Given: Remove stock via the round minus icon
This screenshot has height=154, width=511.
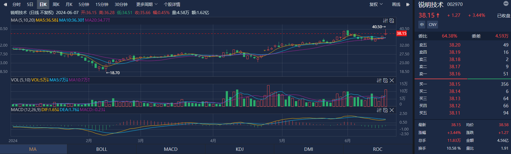Looking at the screenshot, I should coord(506,4).
